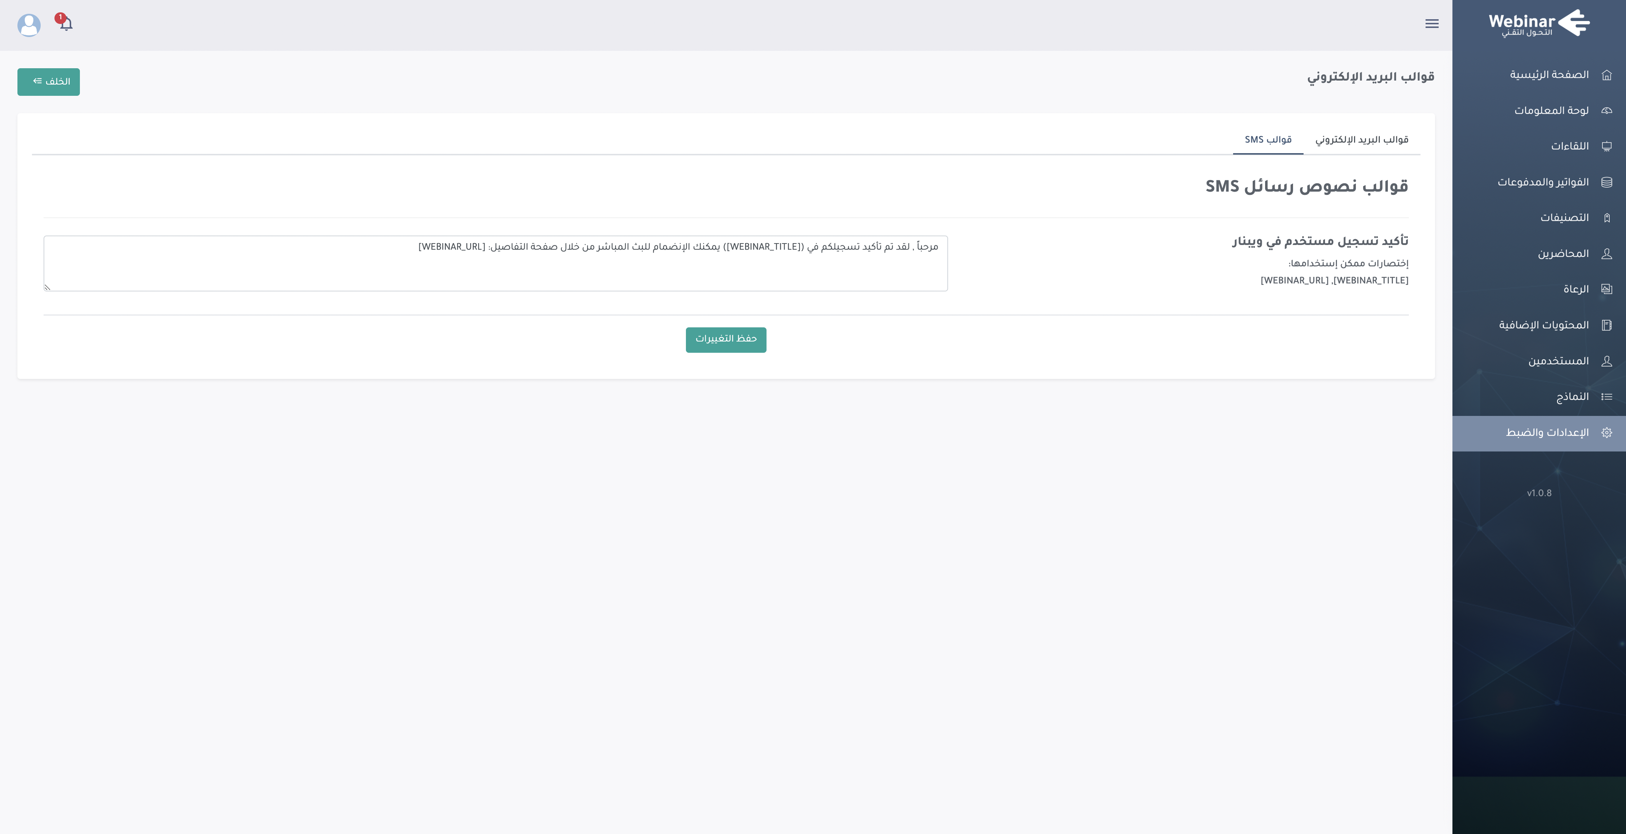Click the heading قوالب نصوص رسائل SMS
The width and height of the screenshot is (1626, 834).
tap(1306, 187)
